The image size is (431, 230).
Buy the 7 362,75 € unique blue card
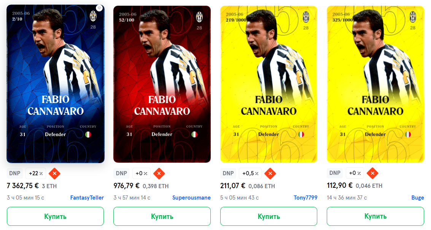pyautogui.click(x=55, y=217)
